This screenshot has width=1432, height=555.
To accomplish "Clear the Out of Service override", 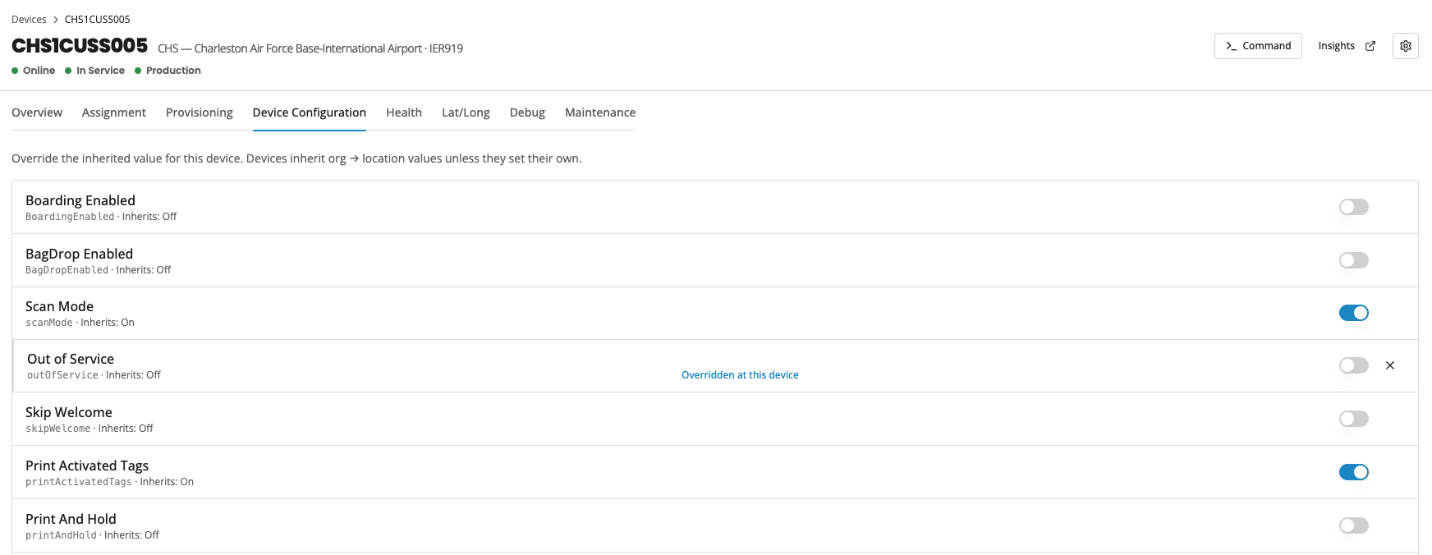I will click(x=1390, y=365).
